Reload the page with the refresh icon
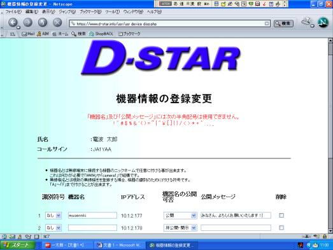 [43, 22]
